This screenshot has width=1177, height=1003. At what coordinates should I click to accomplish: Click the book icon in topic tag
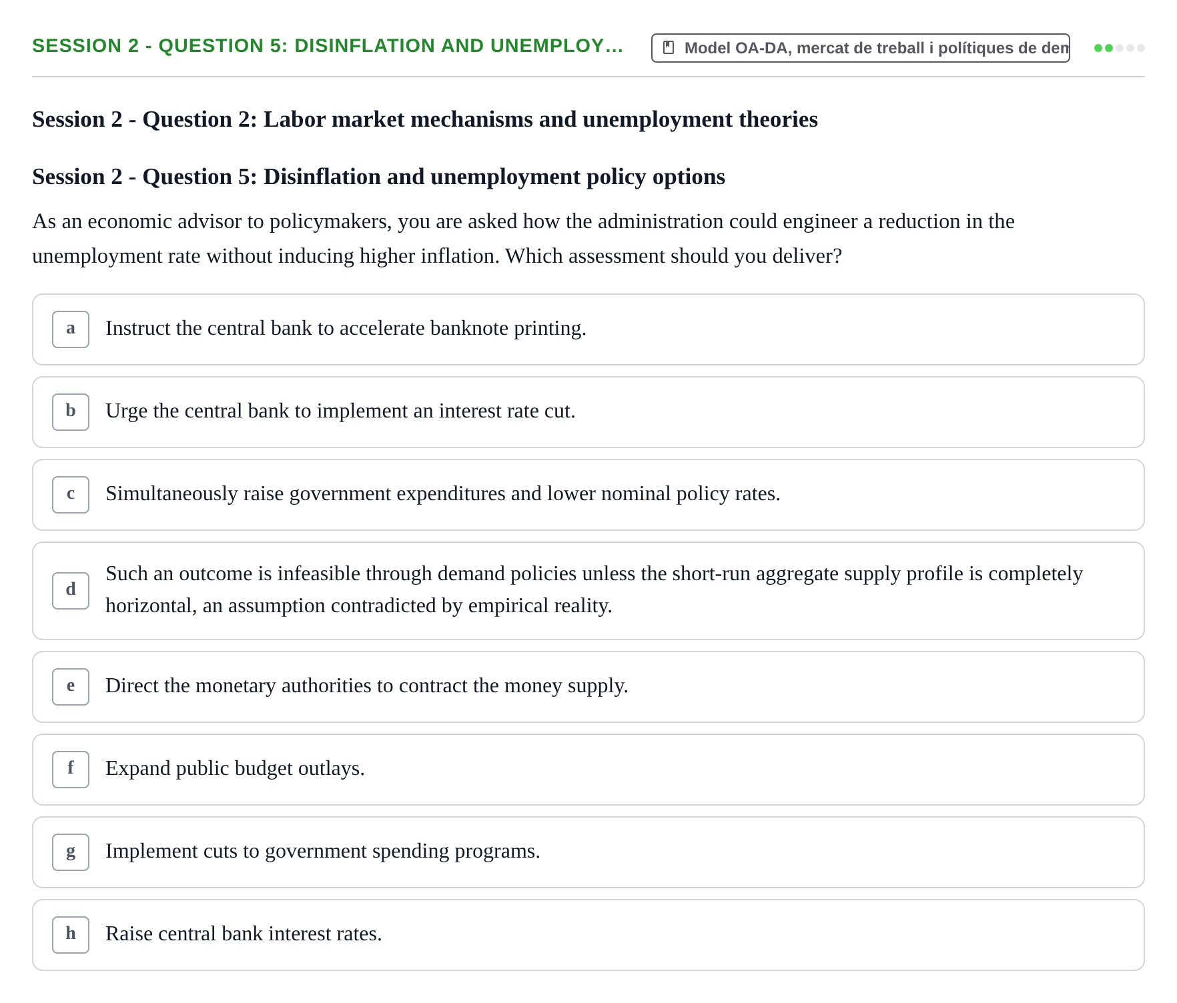pyautogui.click(x=669, y=48)
